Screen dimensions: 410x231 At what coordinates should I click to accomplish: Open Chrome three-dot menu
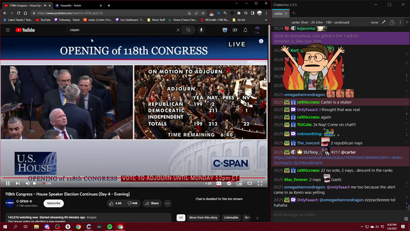(266, 13)
